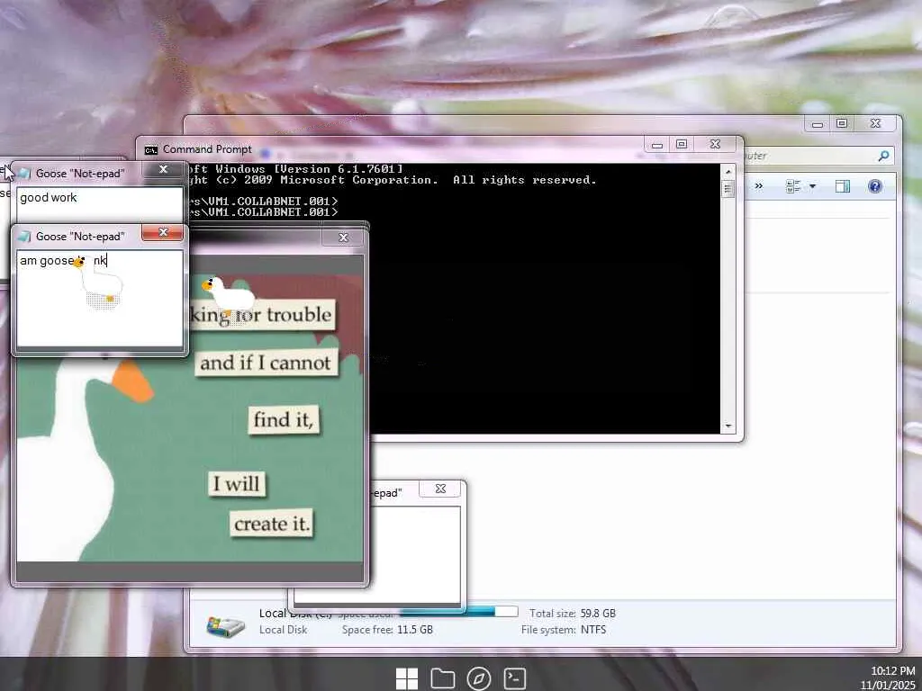Open the view options dropdown arrow
The image size is (922, 691).
pyautogui.click(x=813, y=186)
